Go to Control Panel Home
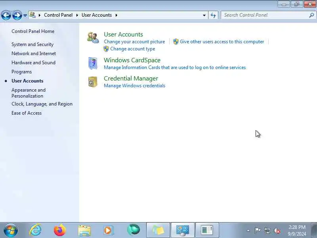 pos(33,31)
